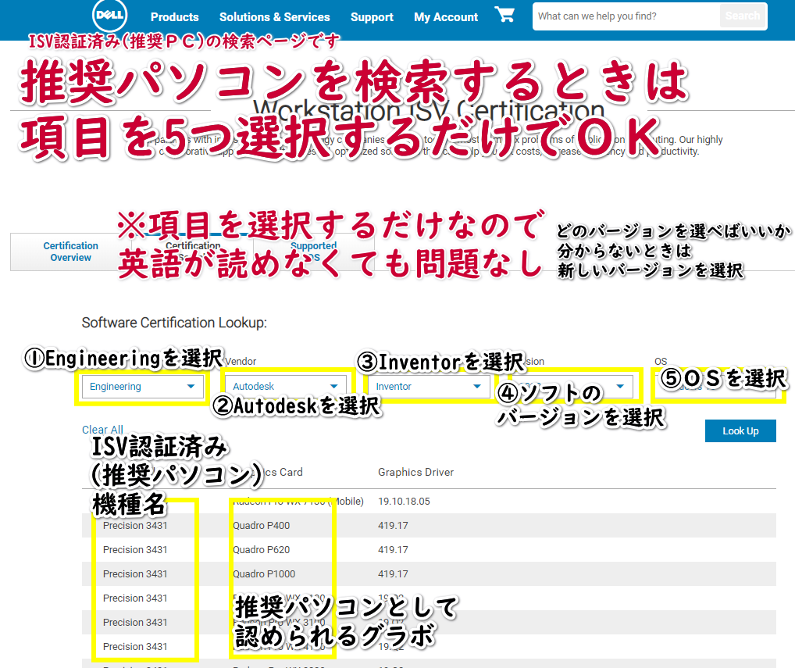Open the My Account menu
The width and height of the screenshot is (795, 668).
point(446,16)
